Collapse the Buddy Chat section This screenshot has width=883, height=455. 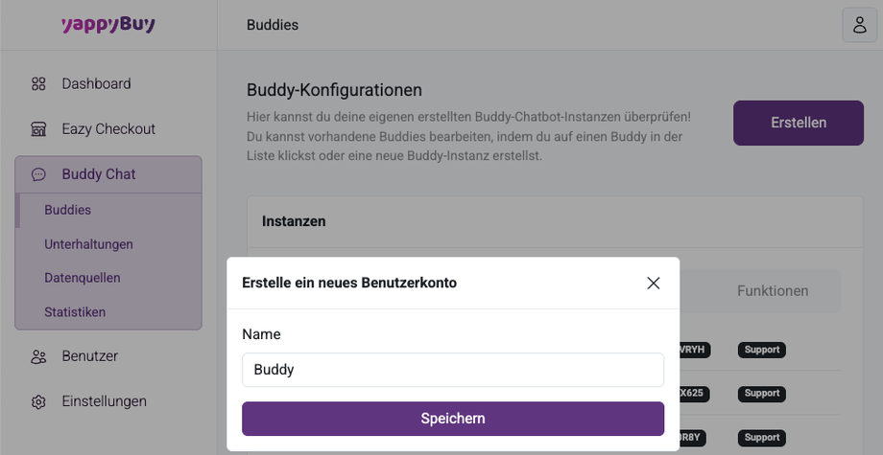[x=99, y=174]
